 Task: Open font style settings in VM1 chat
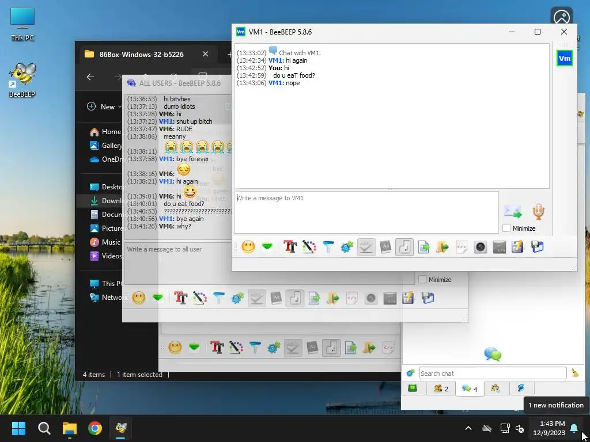click(290, 247)
